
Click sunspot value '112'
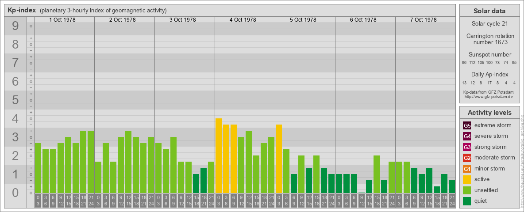[x=472, y=63]
